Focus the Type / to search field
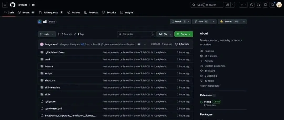Viewport: 284px width, 120px height. [207, 5]
